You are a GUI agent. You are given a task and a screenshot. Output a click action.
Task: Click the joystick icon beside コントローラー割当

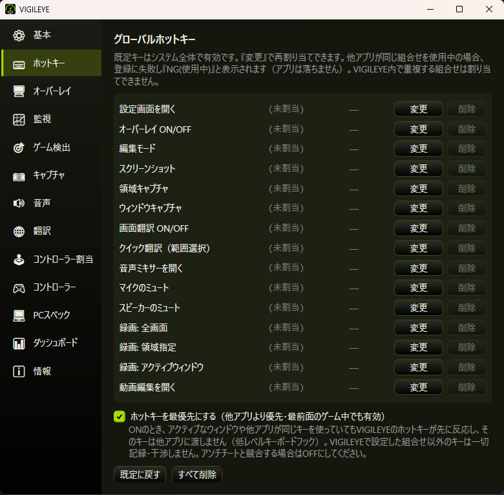19,259
